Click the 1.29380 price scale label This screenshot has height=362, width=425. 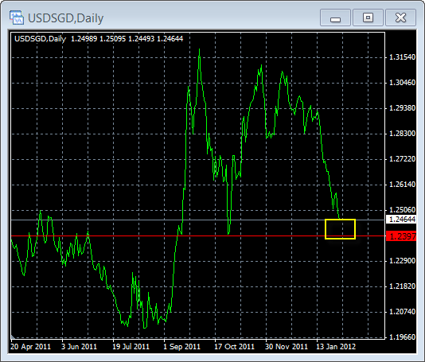[402, 108]
